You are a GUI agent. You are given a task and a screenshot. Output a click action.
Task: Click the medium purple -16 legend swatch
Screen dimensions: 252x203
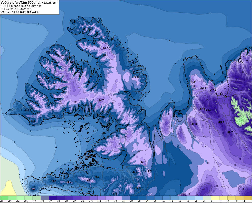(x=85, y=198)
